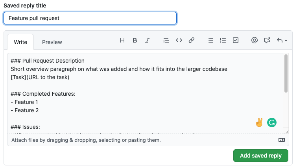This screenshot has height=167, width=297.
Task: Apply bold formatting
Action: tap(135, 41)
